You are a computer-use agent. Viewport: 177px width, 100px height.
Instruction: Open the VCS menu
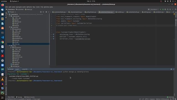[42, 7]
